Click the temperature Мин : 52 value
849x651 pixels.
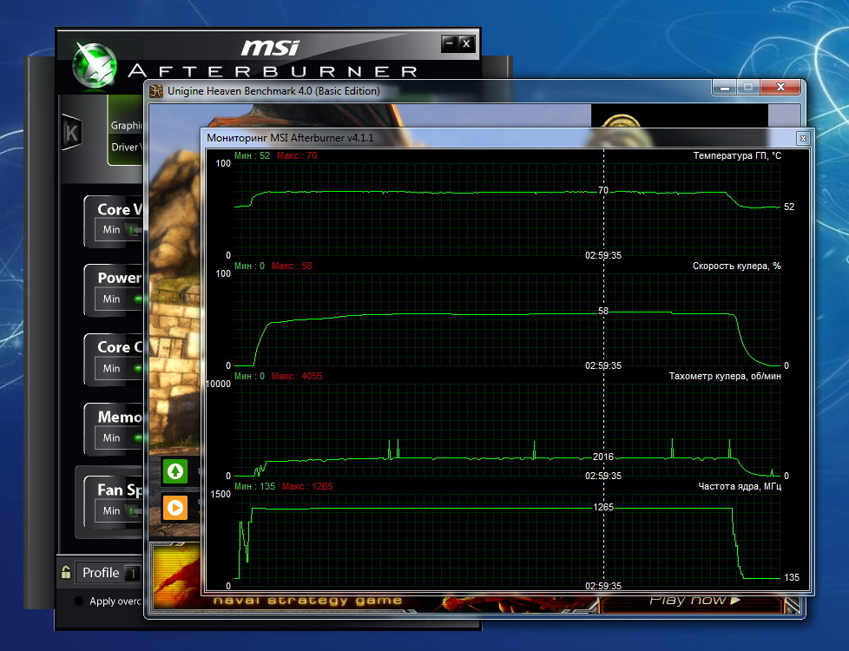(252, 155)
